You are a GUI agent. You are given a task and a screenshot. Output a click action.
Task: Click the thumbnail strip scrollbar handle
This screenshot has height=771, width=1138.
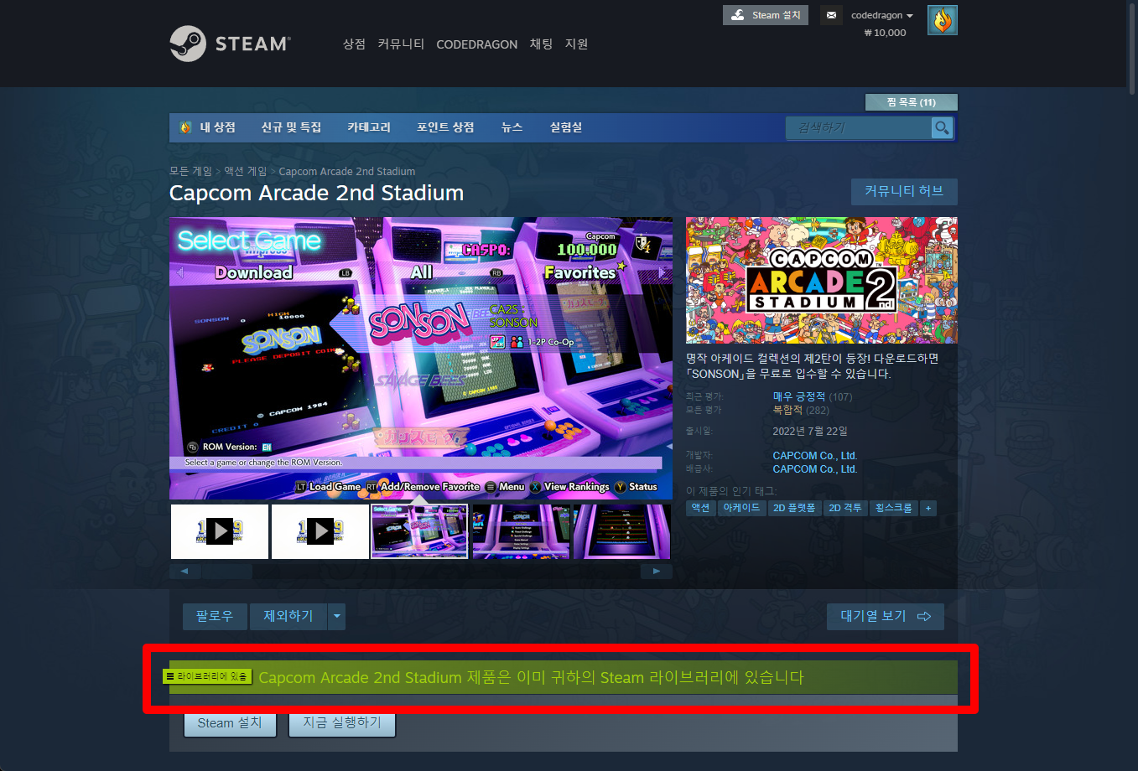coord(226,572)
